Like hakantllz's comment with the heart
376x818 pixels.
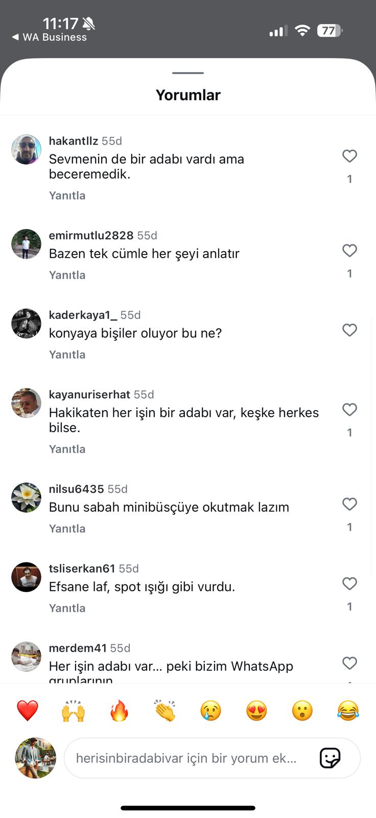(x=349, y=156)
